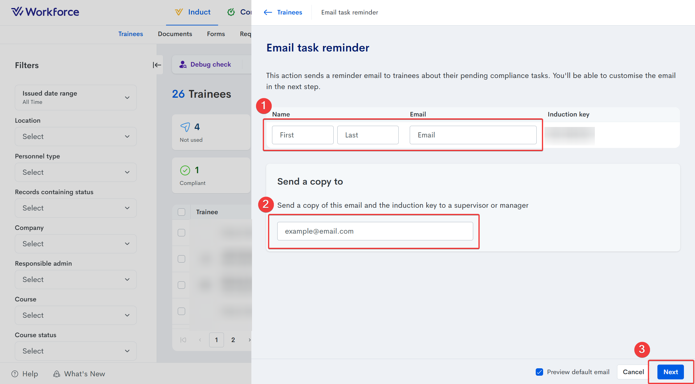Check the select-all Trainee header checkbox

click(x=181, y=212)
